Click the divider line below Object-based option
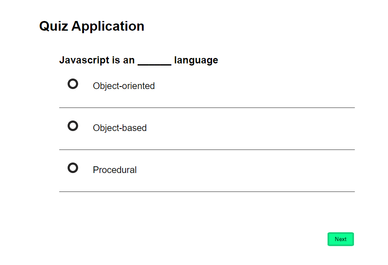This screenshot has height=265, width=388. click(207, 150)
